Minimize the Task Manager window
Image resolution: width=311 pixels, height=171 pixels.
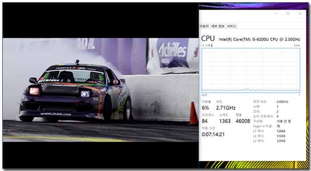click(276, 13)
